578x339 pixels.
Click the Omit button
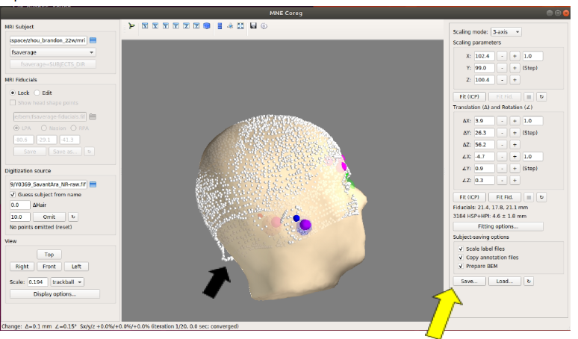[49, 217]
